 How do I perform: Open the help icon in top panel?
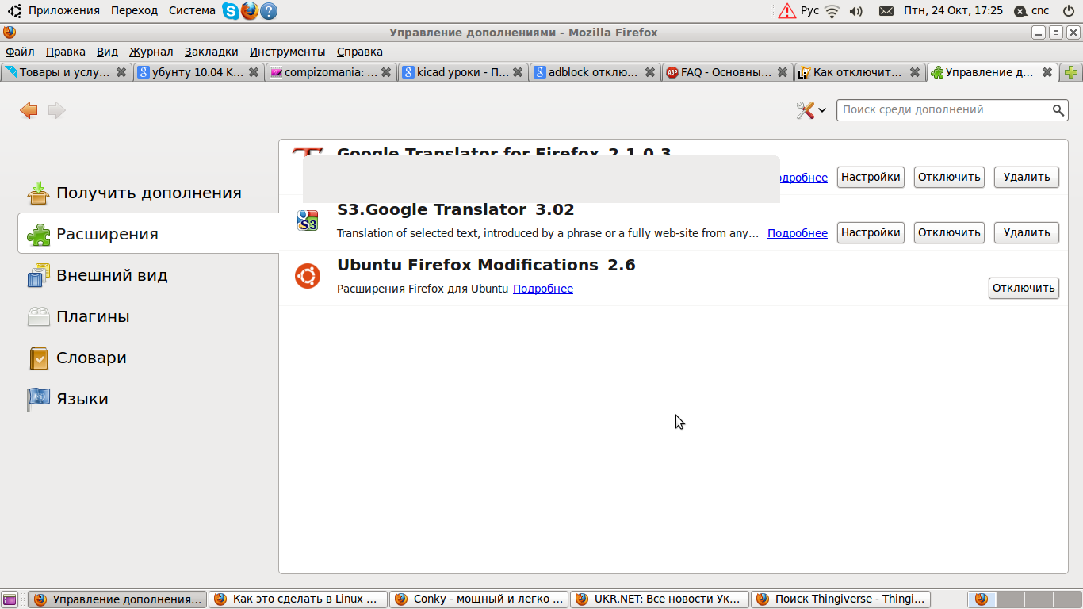(269, 10)
